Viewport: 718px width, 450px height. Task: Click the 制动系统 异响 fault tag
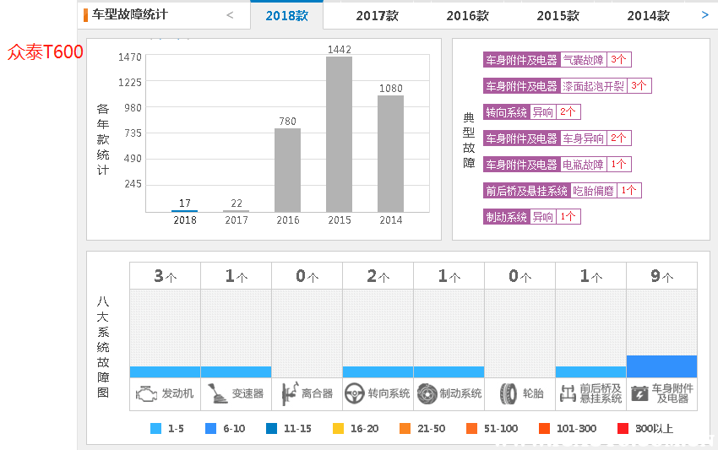tap(532, 216)
